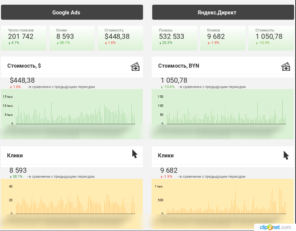Click the cursor icon in Google Ads Клики panel
Viewport: 296px width, 231px height.
(x=135, y=154)
